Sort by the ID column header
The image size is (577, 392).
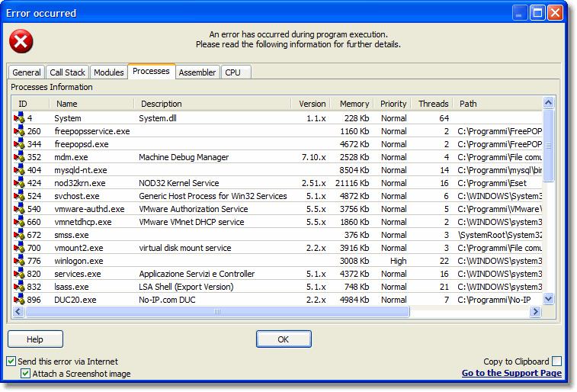coord(30,104)
